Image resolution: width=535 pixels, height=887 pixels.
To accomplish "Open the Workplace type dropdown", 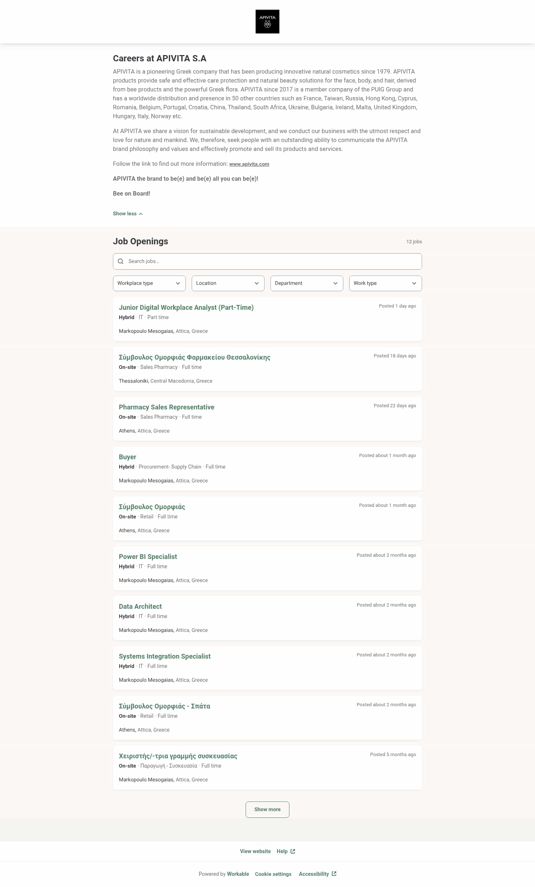I will 149,283.
